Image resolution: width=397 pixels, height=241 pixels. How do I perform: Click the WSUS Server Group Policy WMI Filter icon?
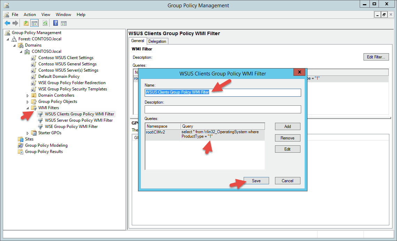click(x=40, y=120)
